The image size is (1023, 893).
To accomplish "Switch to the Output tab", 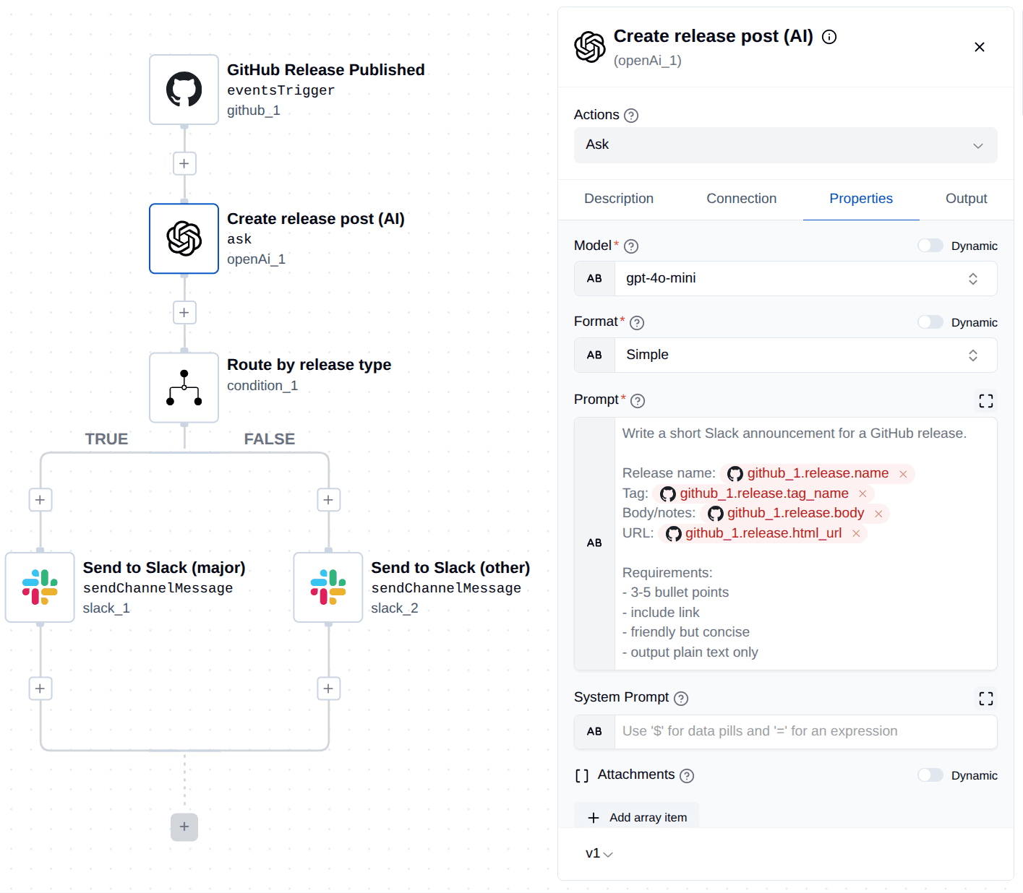I will coord(966,199).
